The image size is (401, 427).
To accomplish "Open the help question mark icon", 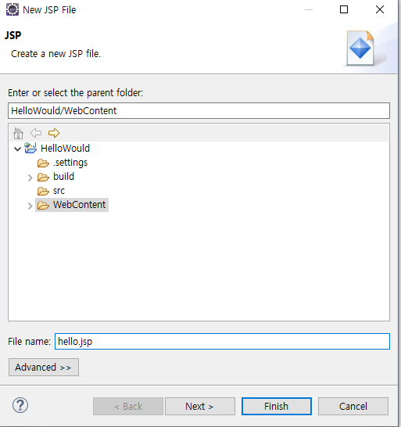I will pyautogui.click(x=20, y=405).
